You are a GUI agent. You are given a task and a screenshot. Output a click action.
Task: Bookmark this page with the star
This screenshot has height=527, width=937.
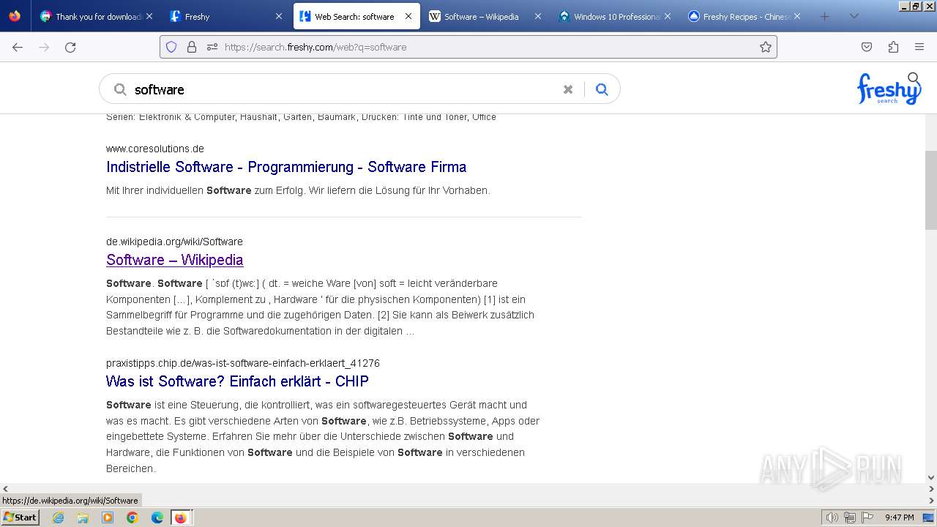click(x=766, y=47)
